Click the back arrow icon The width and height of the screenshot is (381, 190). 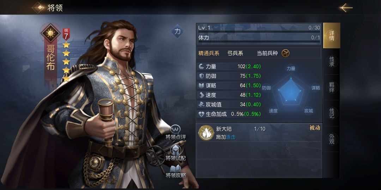[x=346, y=8]
